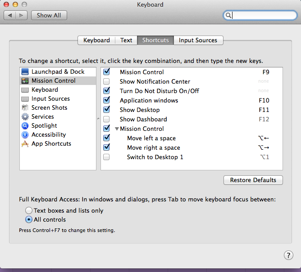Click the Restore Defaults button
301x272 pixels.
tap(253, 180)
